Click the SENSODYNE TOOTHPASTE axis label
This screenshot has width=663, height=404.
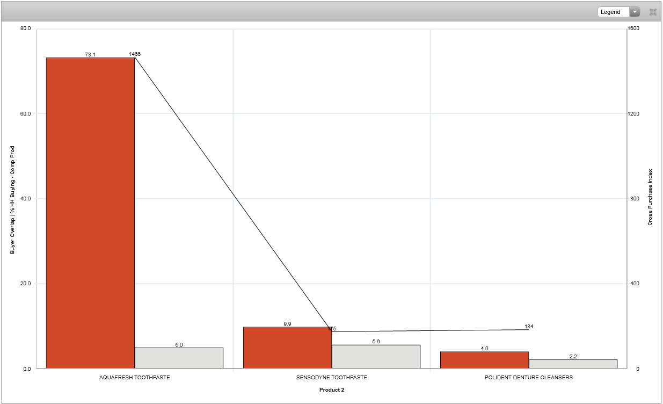[x=332, y=378]
